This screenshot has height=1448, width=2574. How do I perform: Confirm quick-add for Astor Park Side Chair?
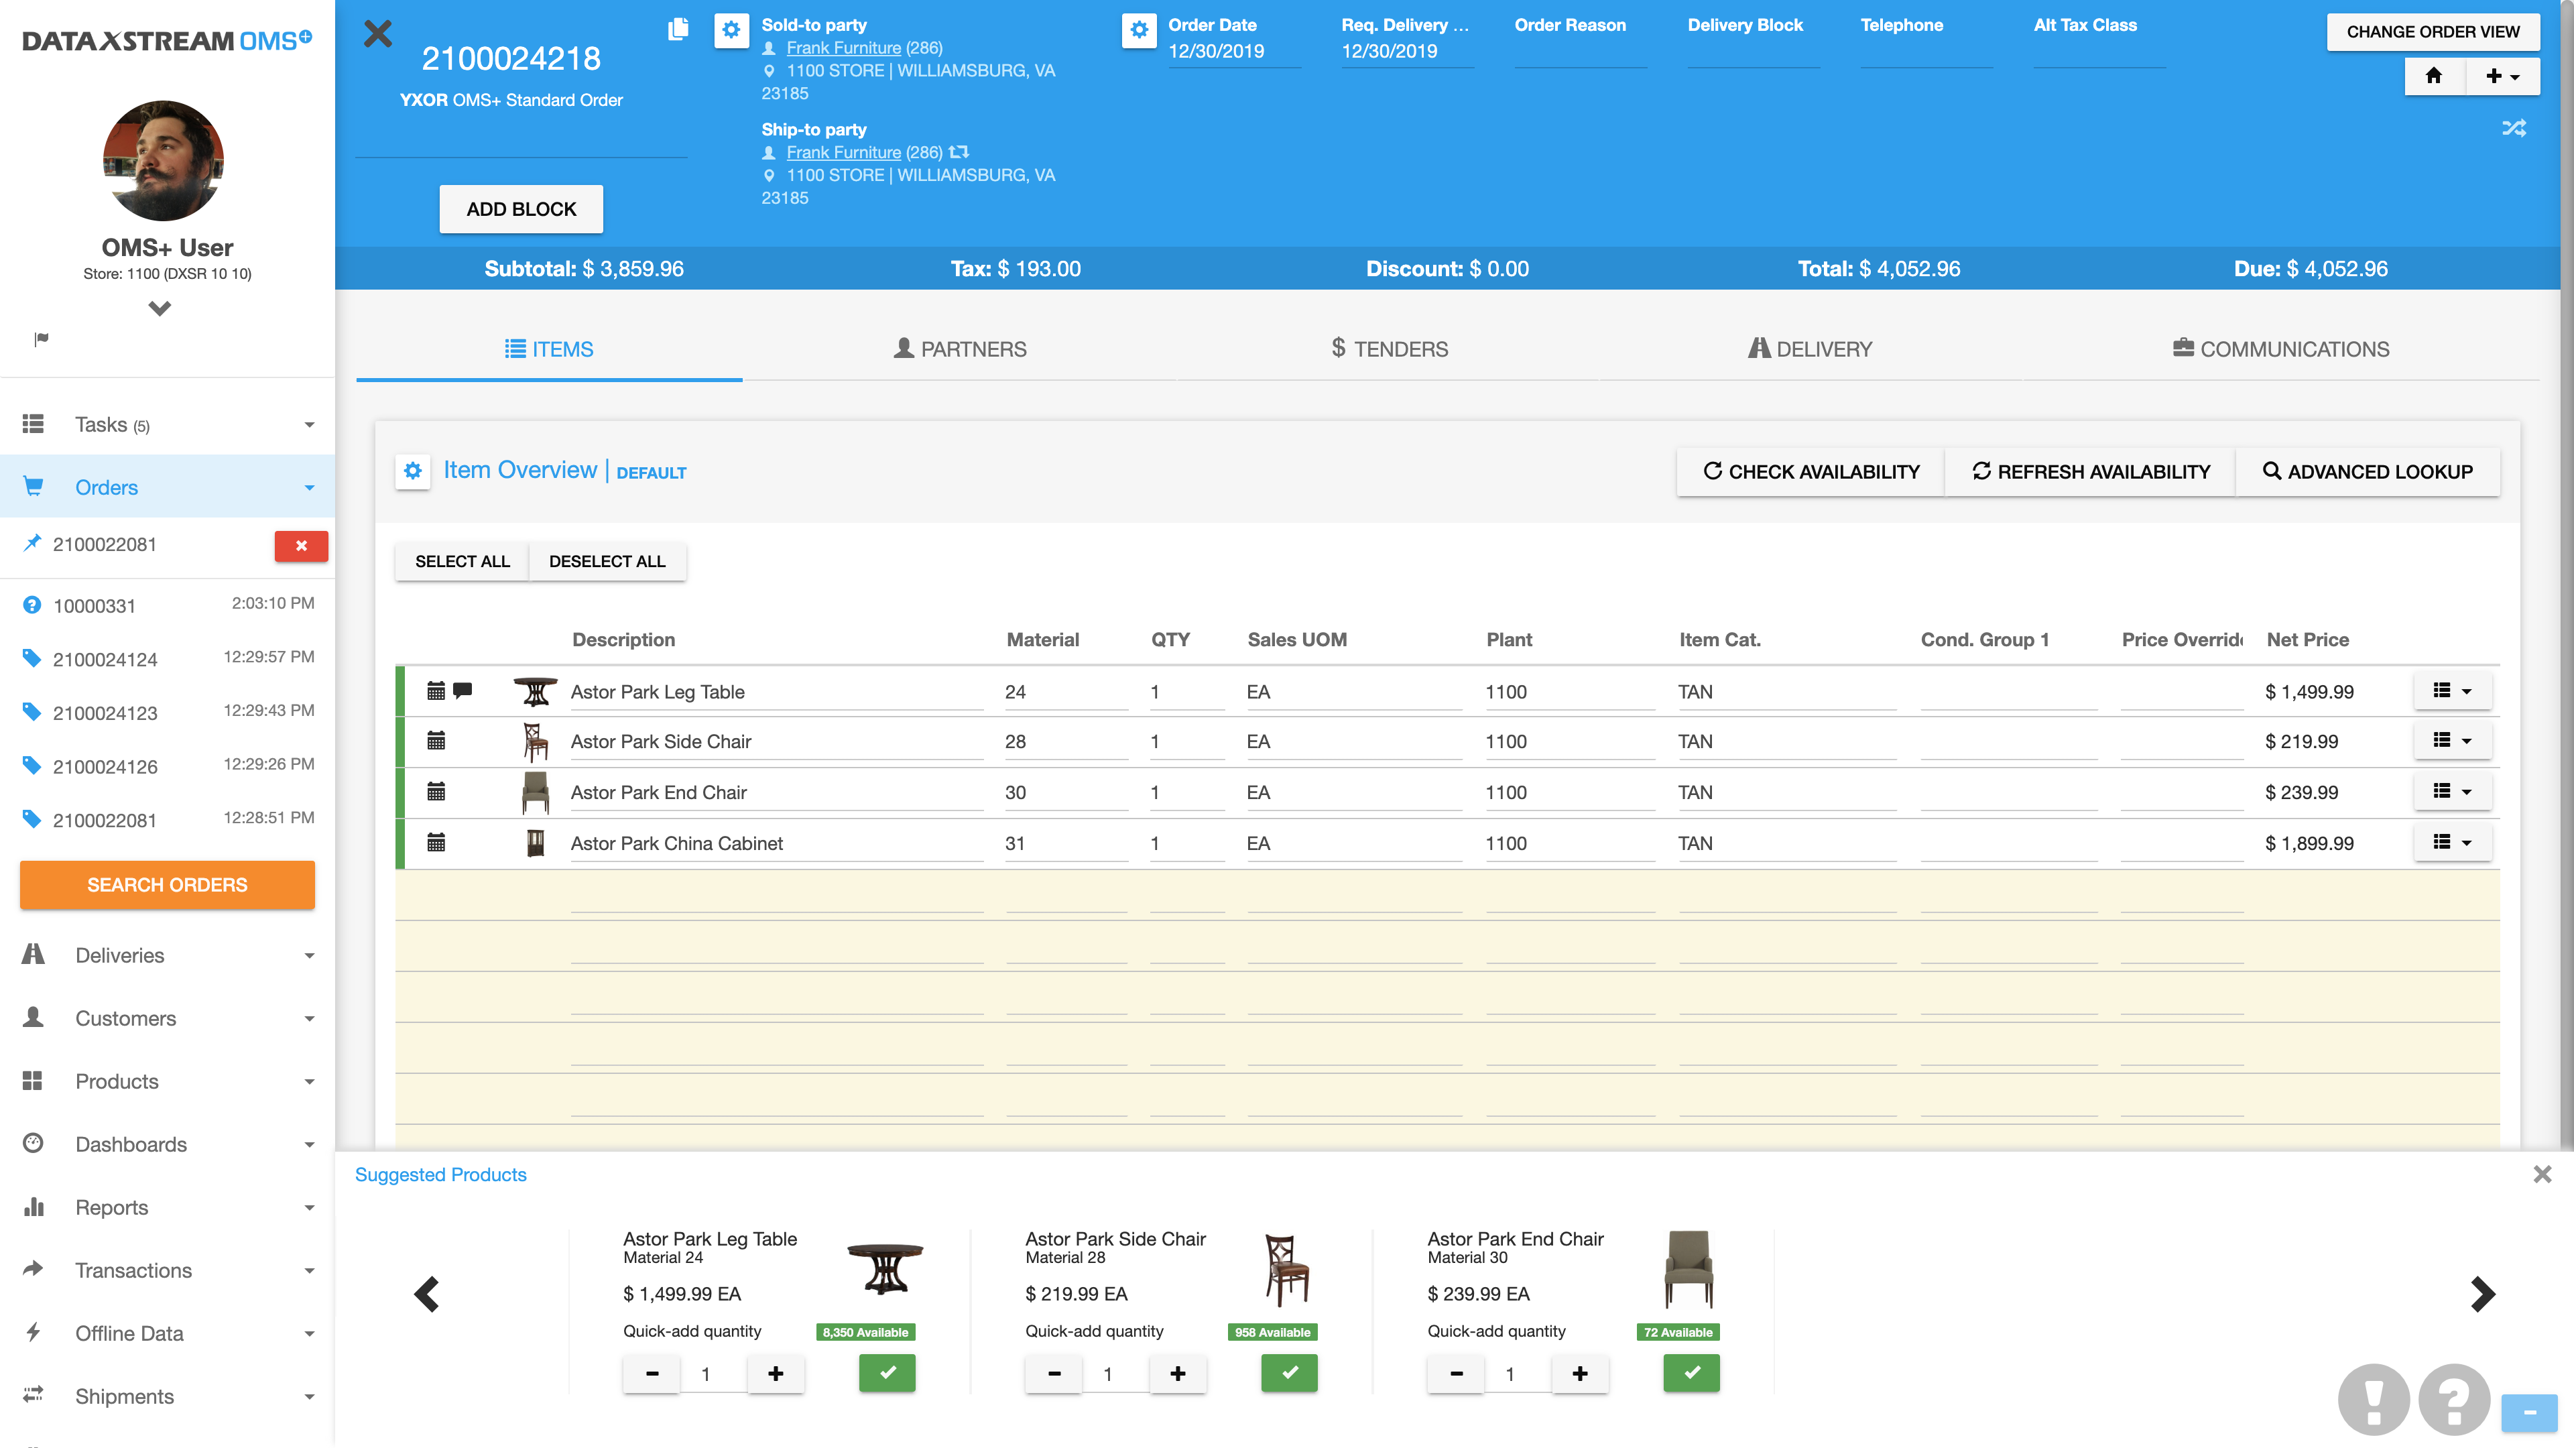(1289, 1372)
